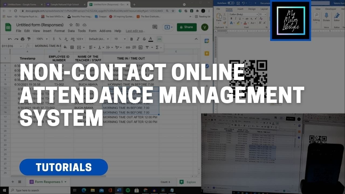Open Spotify from the Windows taskbar

(x=127, y=190)
